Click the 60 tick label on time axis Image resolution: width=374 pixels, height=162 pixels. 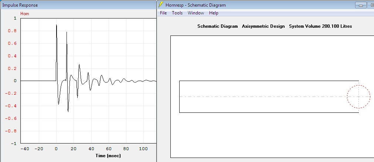(109, 149)
